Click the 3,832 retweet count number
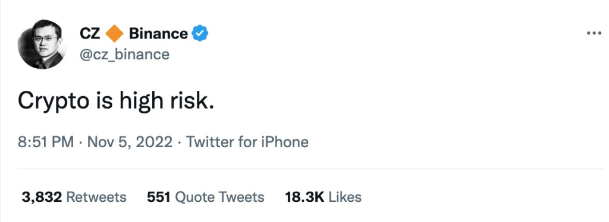Image resolution: width=609 pixels, height=222 pixels. [42, 198]
